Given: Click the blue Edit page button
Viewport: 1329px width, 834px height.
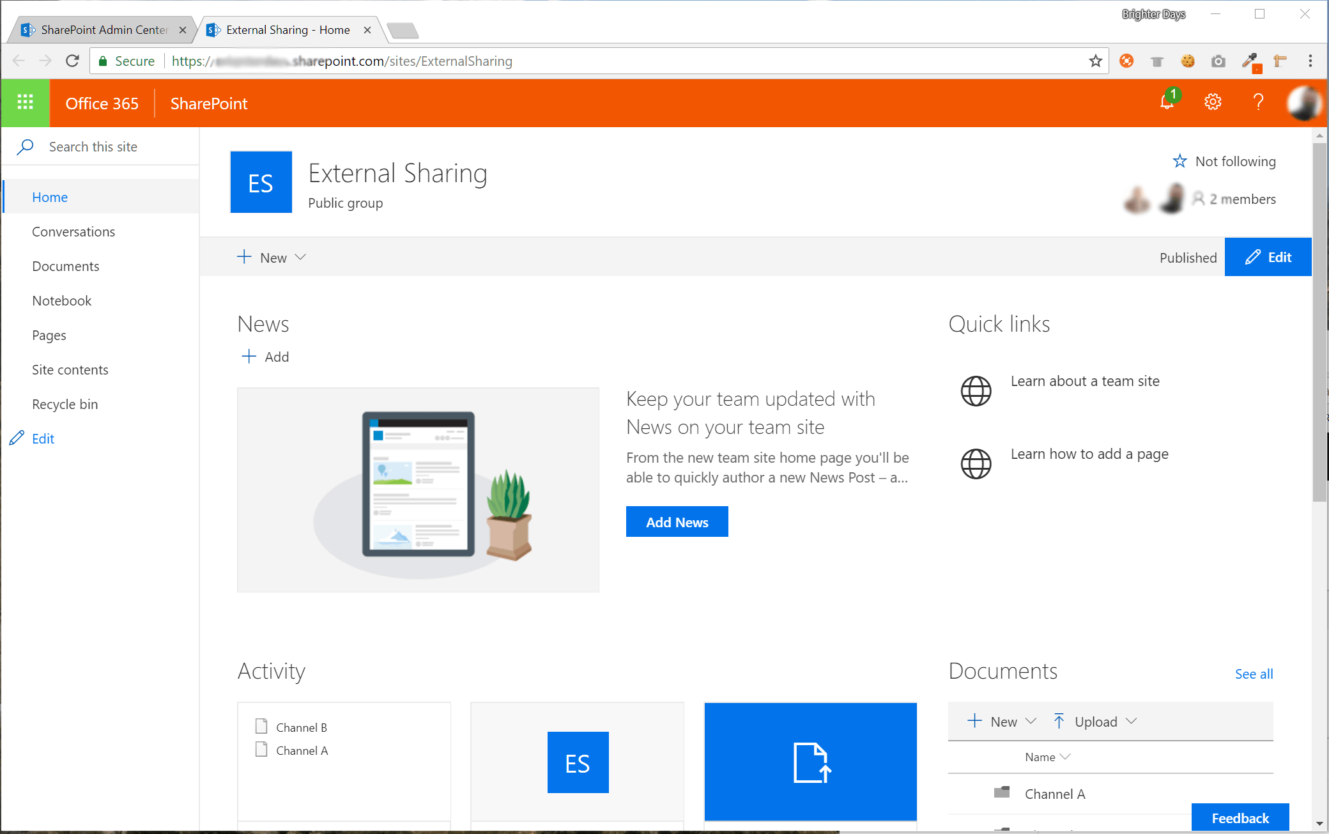Looking at the screenshot, I should [1268, 257].
